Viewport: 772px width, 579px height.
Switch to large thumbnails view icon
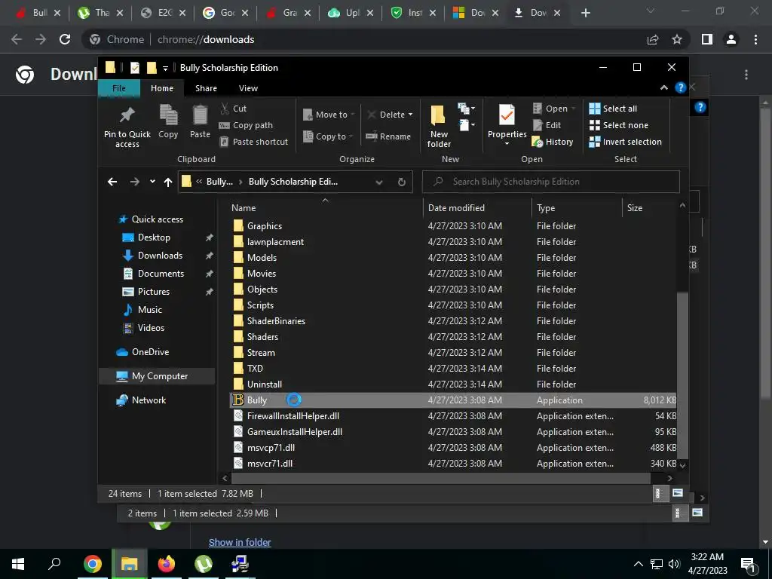tap(678, 493)
